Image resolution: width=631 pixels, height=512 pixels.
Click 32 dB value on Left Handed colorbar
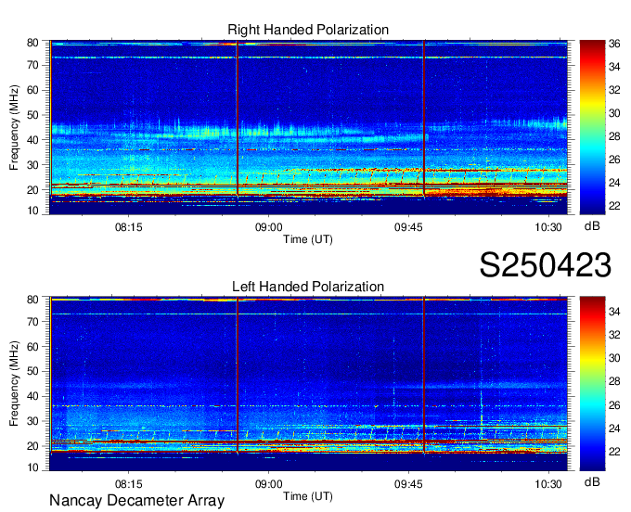click(614, 335)
